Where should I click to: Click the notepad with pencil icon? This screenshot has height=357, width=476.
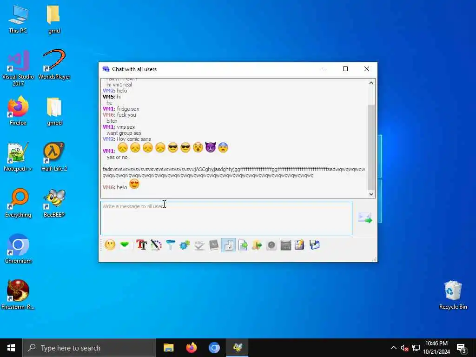(300, 245)
